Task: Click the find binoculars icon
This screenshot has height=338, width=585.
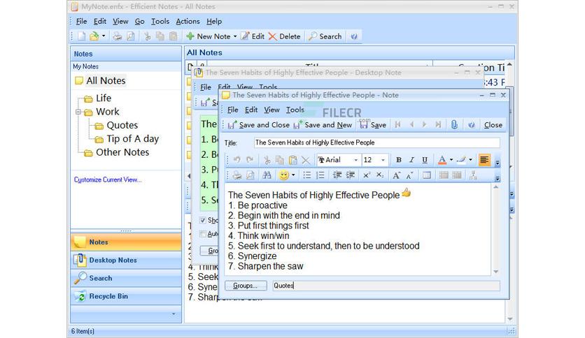Action: pos(267,175)
